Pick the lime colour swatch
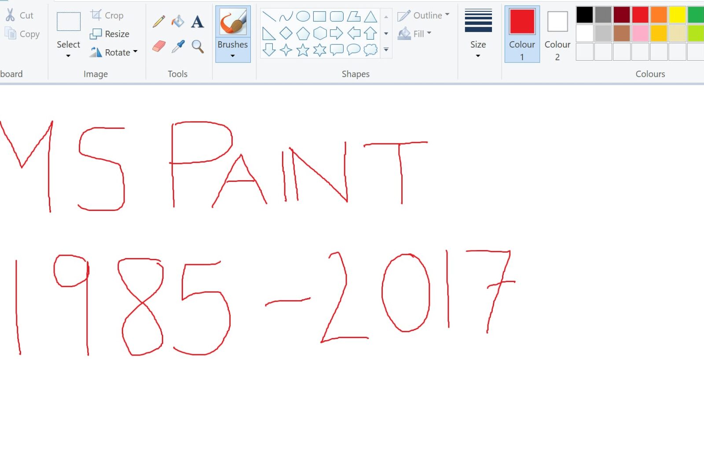This screenshot has height=469, width=704. point(696,33)
